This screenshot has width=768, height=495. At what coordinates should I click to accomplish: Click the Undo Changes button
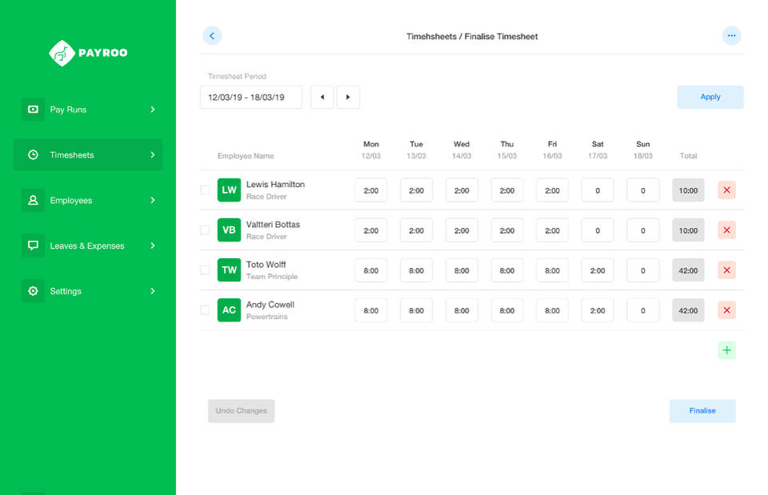tap(242, 411)
